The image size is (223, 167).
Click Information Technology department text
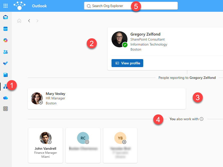[149, 45]
